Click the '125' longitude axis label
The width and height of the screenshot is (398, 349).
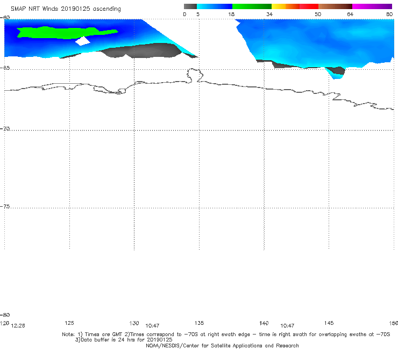[69, 323]
